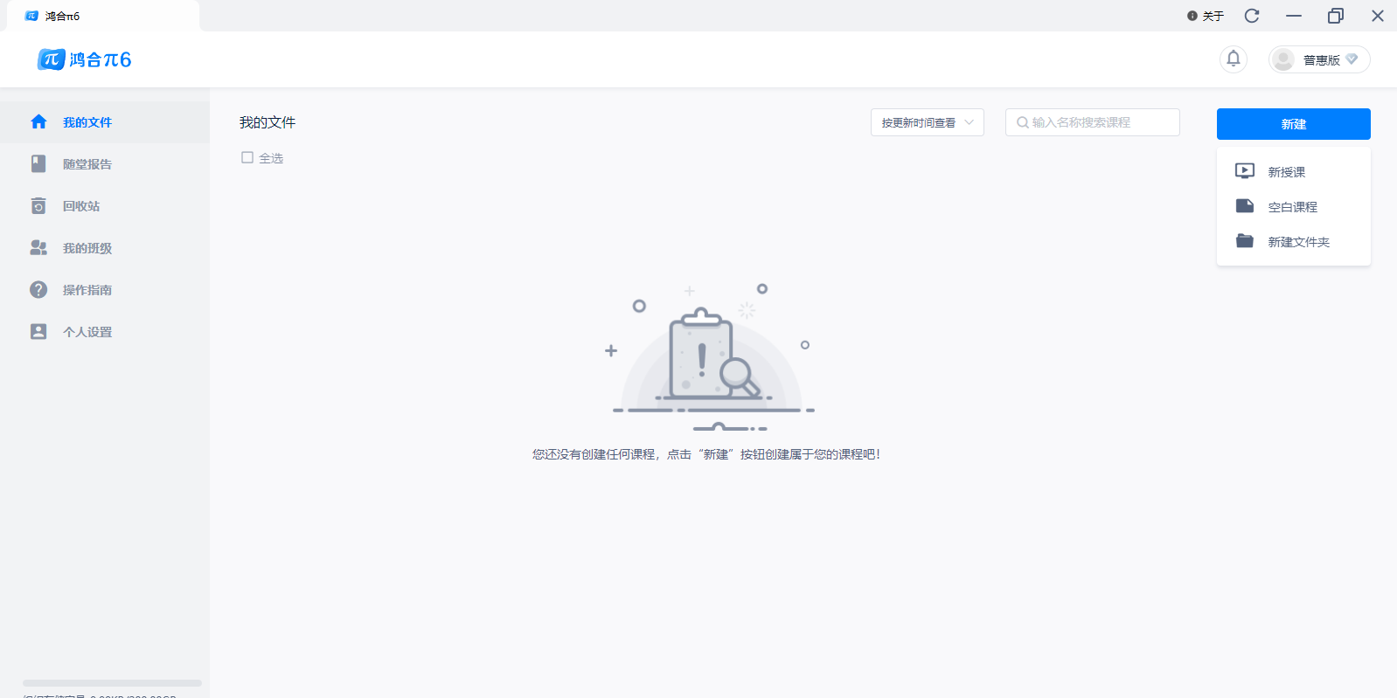Pick 新建文件夹 from the dropdown menu

[1298, 242]
